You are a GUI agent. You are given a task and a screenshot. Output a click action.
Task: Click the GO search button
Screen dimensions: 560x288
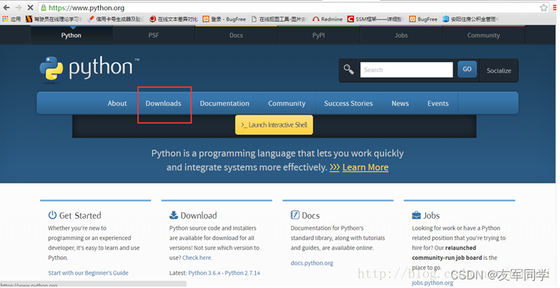pos(467,69)
